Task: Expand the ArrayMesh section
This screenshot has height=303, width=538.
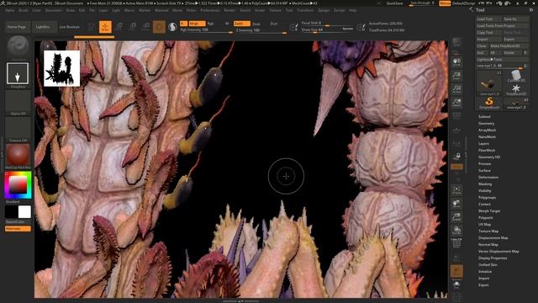Action: [x=487, y=130]
